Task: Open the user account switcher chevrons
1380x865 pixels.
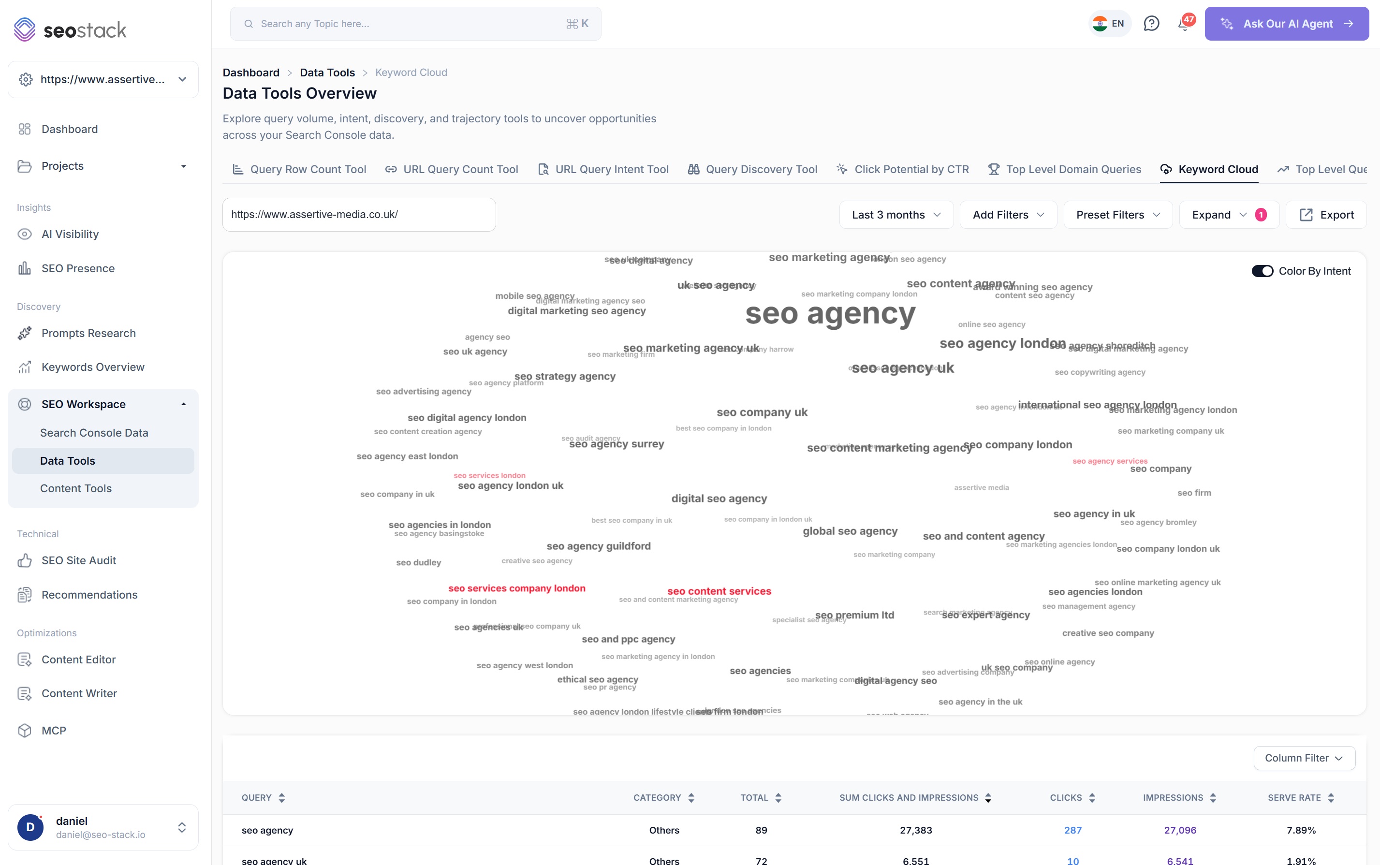Action: [182, 827]
